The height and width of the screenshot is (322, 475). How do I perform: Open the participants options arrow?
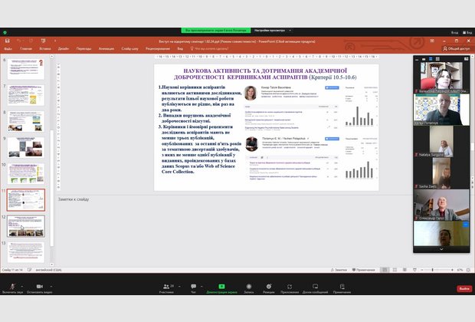click(x=179, y=286)
